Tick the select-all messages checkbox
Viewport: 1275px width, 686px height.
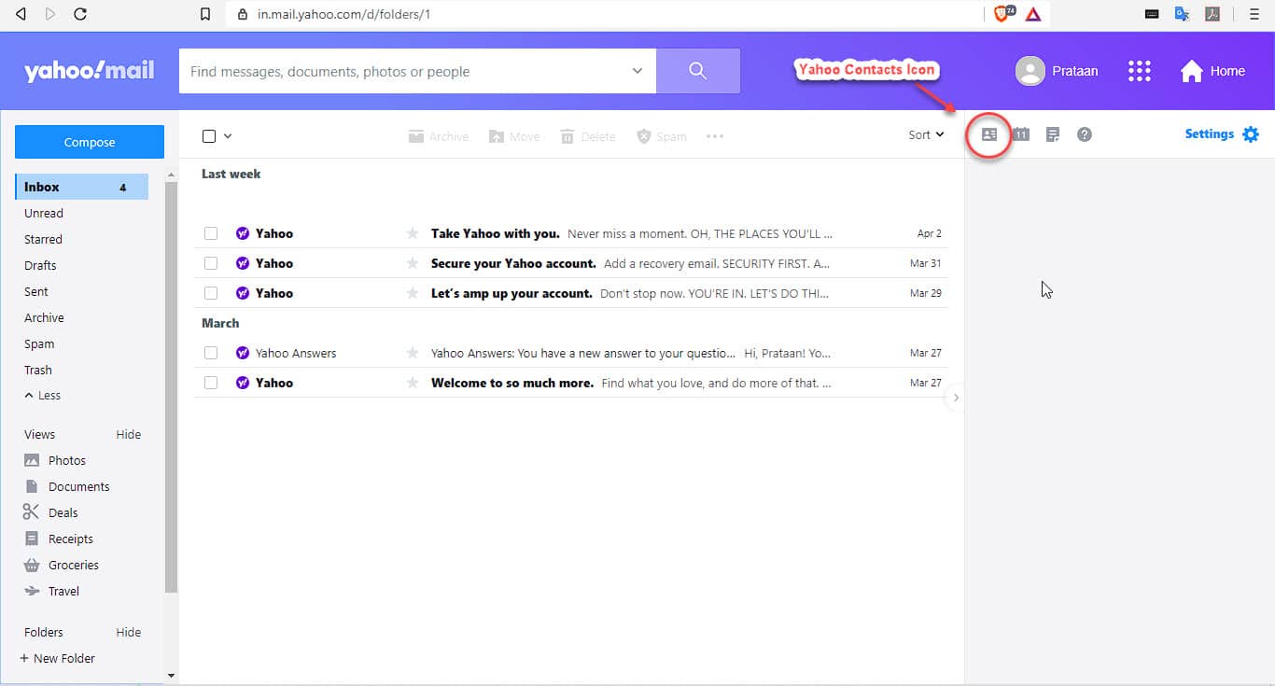coord(209,136)
